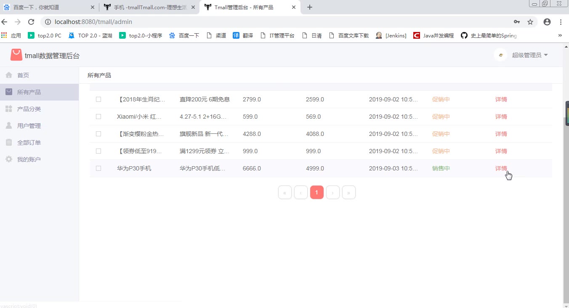Open the 渠道 bookmark

pyautogui.click(x=216, y=36)
